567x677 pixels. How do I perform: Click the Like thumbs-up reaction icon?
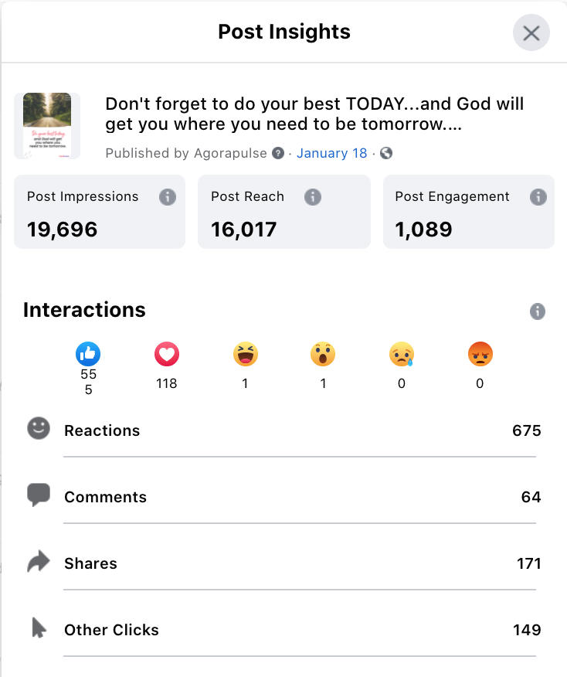click(x=88, y=354)
